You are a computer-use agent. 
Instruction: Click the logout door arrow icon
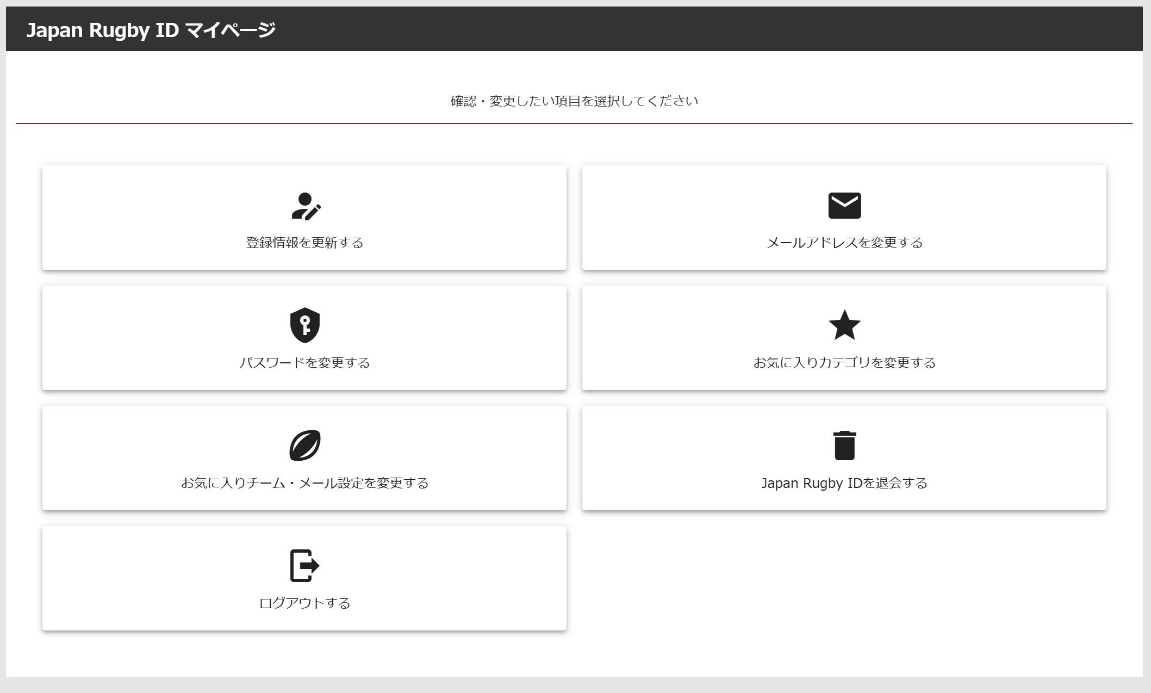(304, 566)
